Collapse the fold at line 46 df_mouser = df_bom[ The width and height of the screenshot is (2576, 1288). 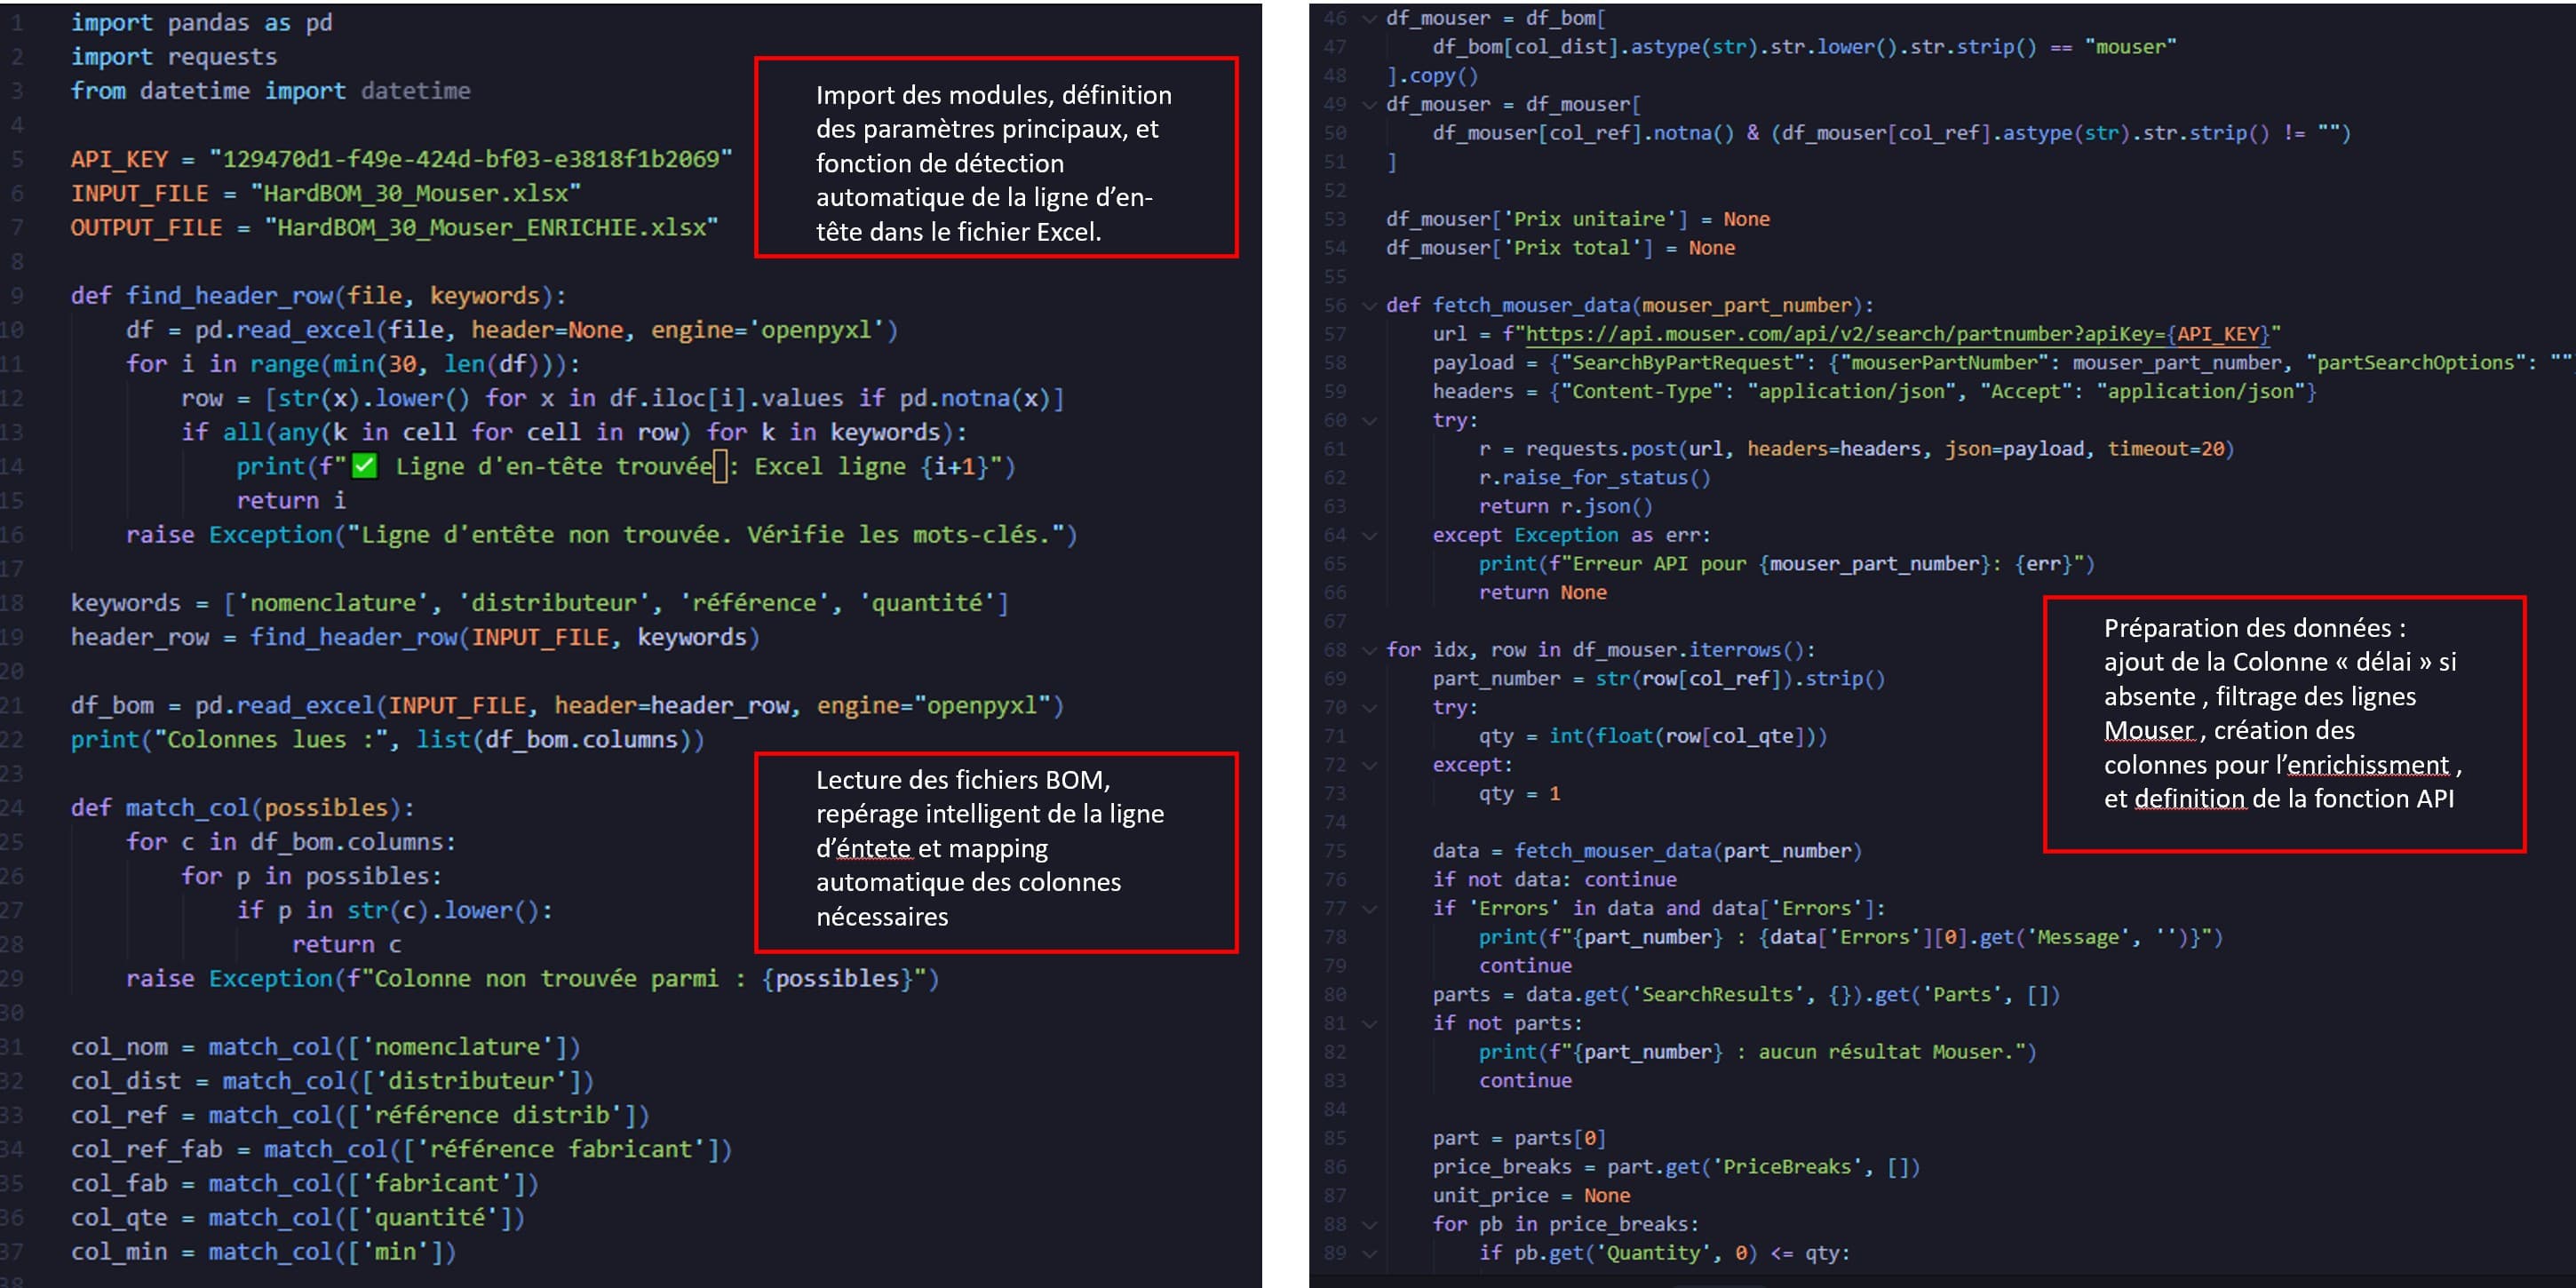click(1370, 18)
